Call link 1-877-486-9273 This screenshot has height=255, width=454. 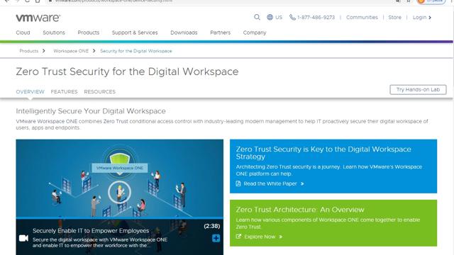(316, 17)
